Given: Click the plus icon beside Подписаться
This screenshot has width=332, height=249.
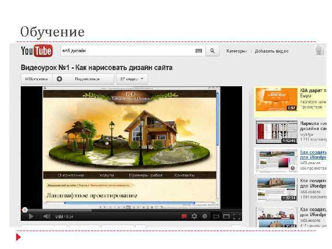Looking at the screenshot, I should click(59, 79).
